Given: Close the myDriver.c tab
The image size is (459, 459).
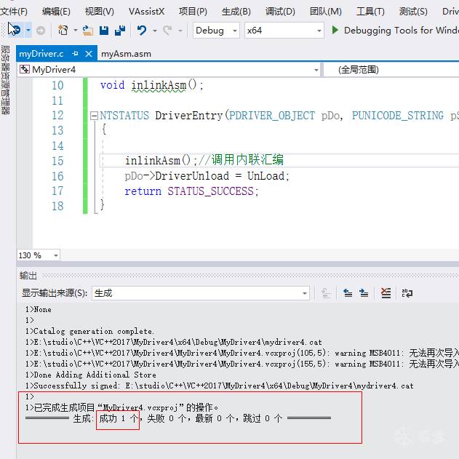Looking at the screenshot, I should (89, 54).
